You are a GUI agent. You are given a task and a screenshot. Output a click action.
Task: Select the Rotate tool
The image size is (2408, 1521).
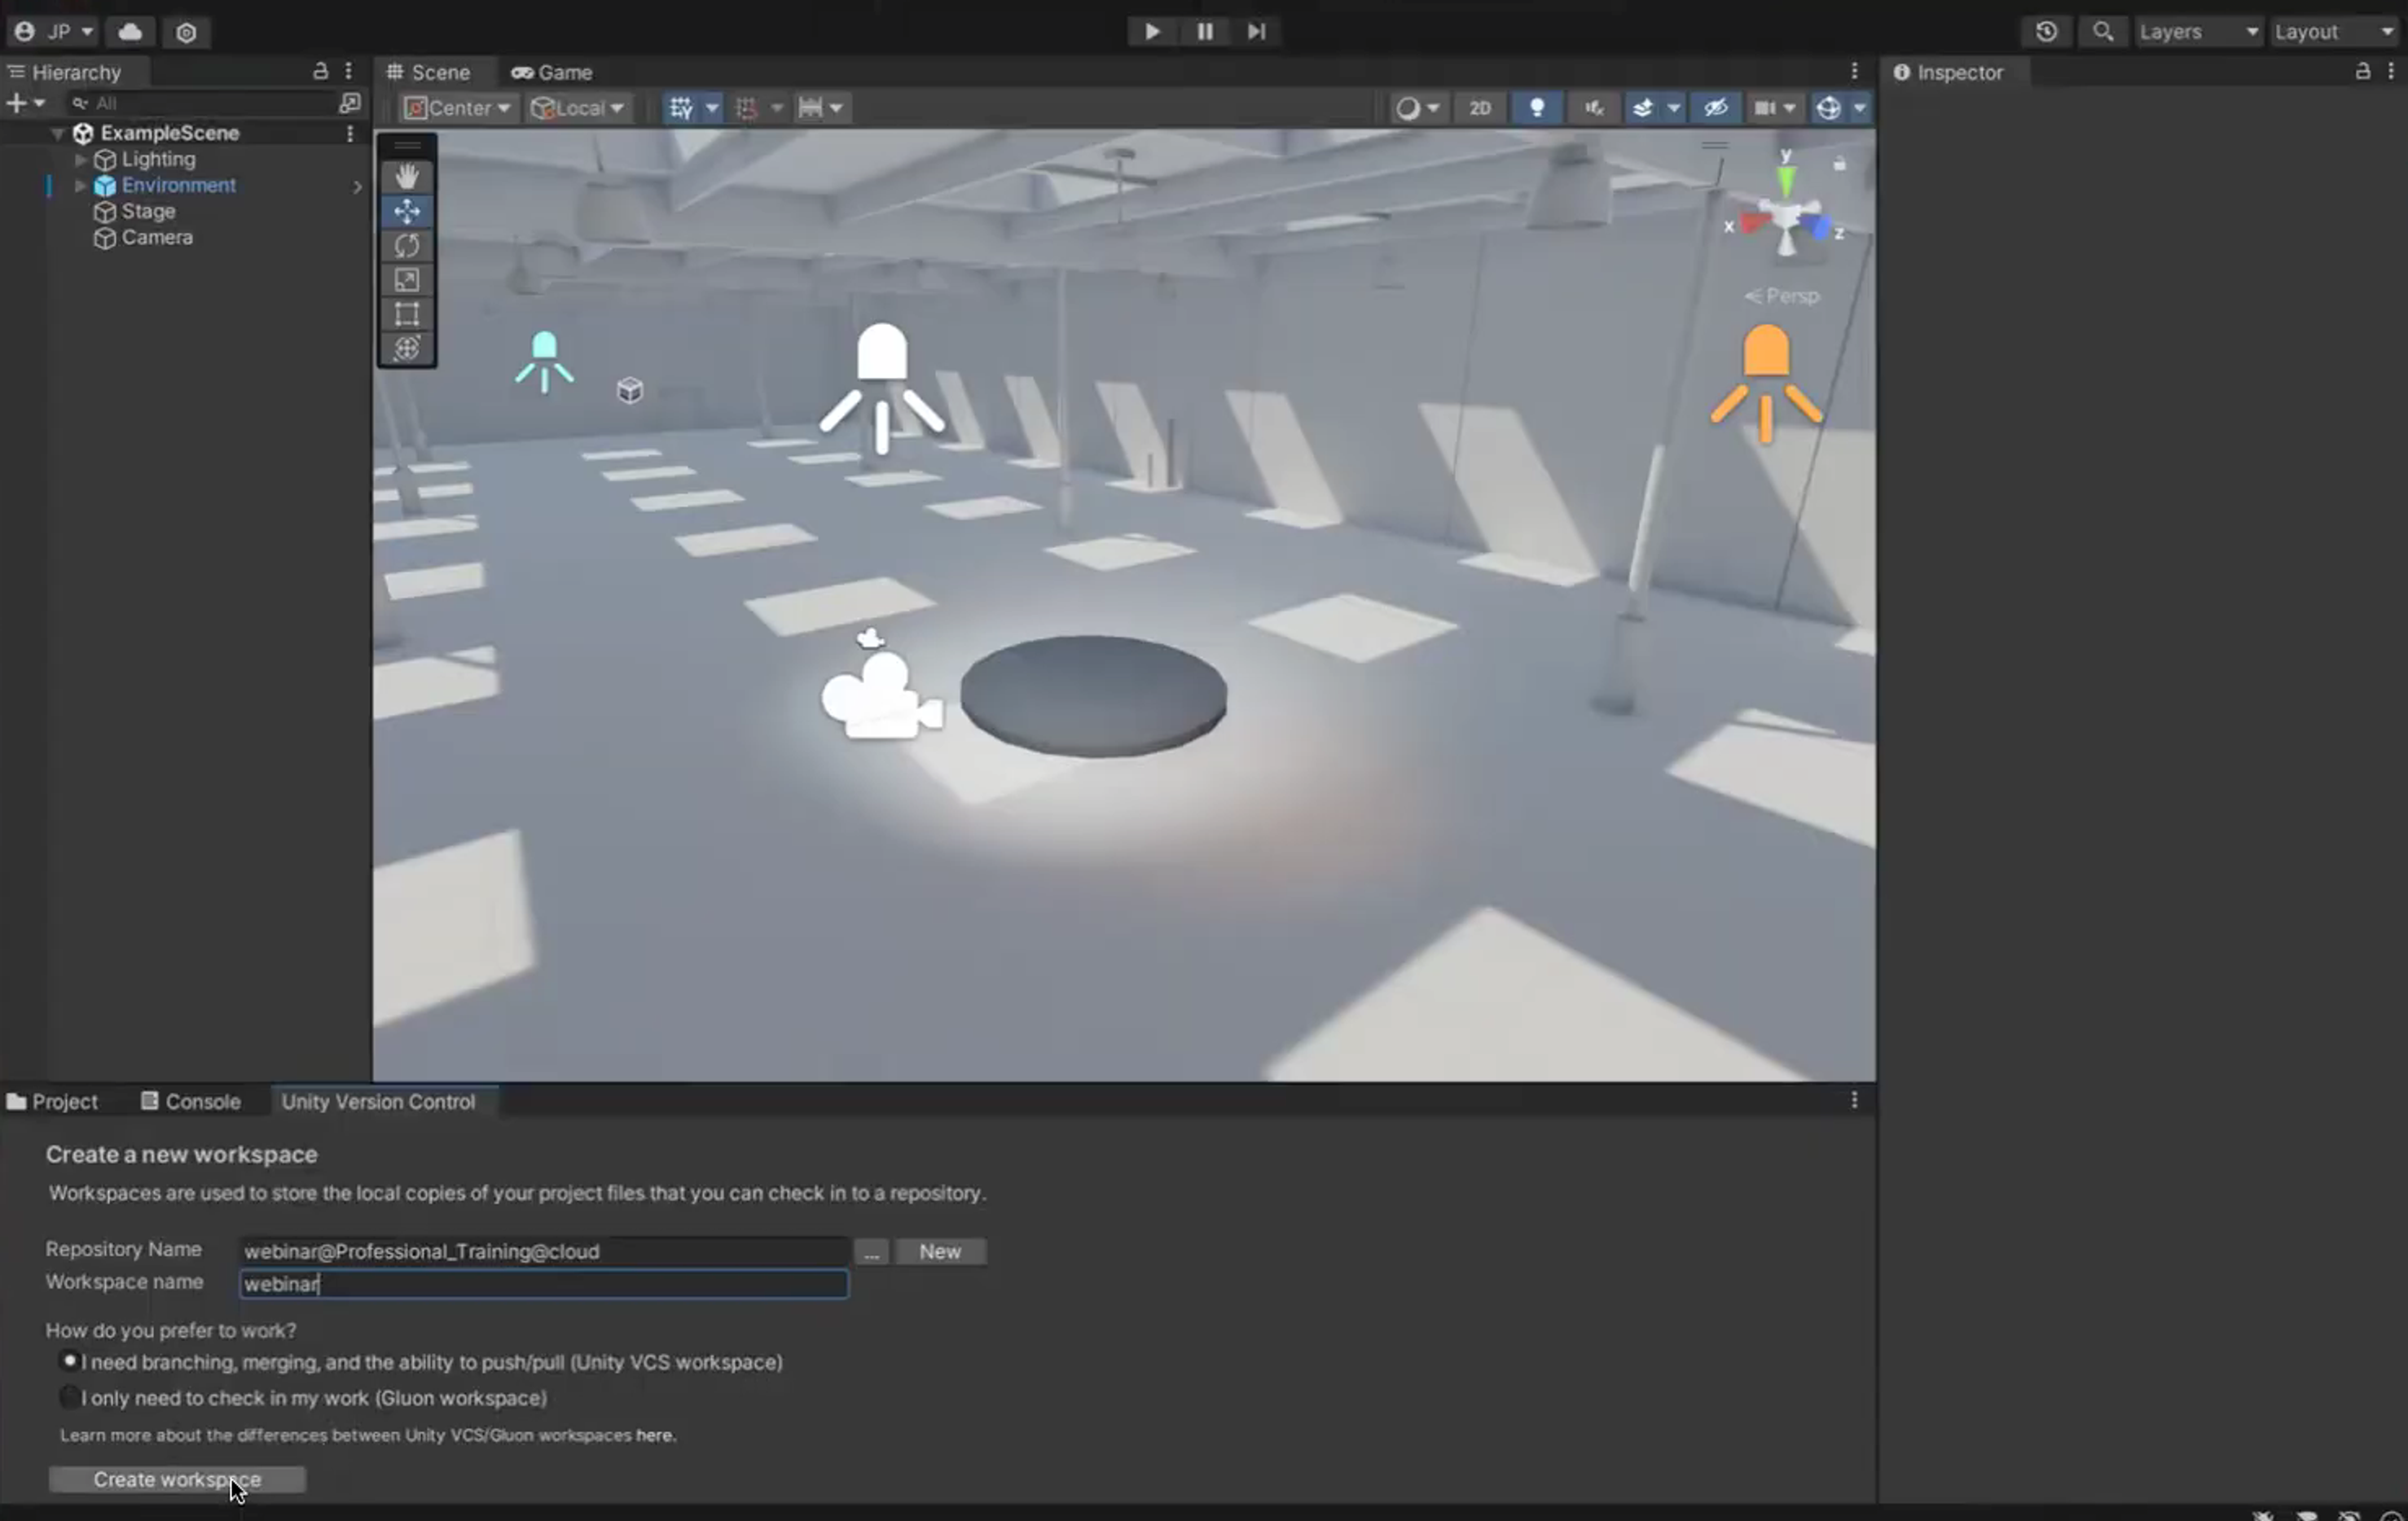[406, 246]
